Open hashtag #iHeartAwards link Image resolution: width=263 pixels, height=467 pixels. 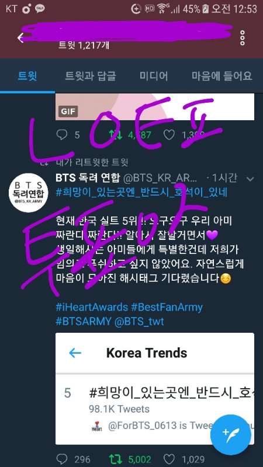click(x=92, y=307)
